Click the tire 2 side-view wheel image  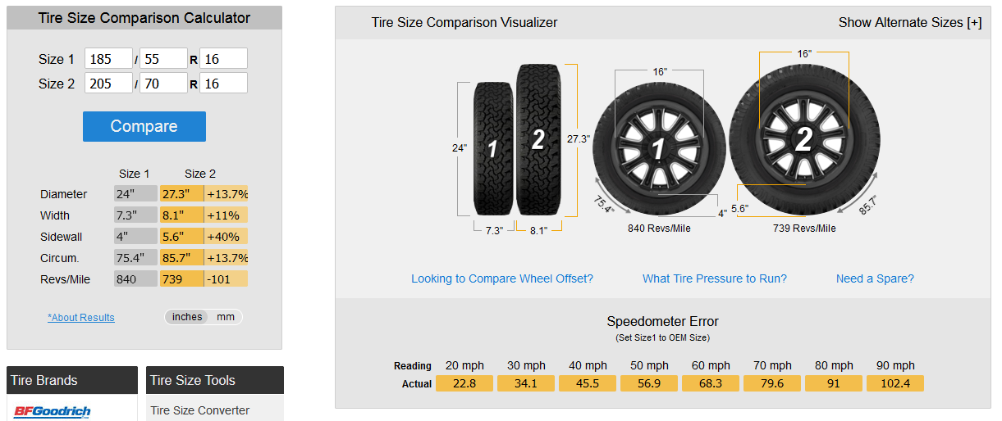(803, 140)
